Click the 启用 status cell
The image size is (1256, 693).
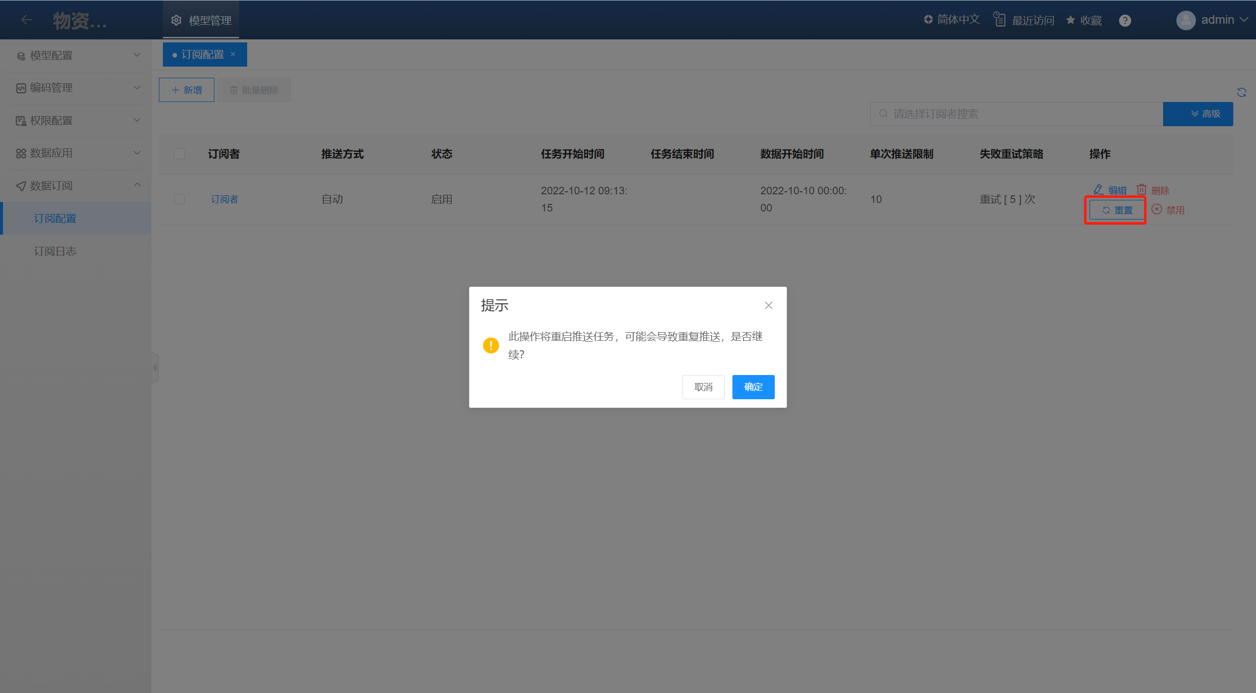coord(442,199)
